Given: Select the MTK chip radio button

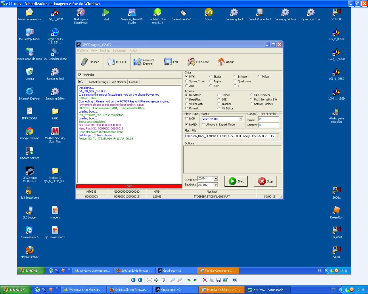Looking at the screenshot, I should click(187, 77).
